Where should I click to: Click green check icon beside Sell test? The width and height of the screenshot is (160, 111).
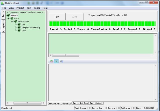[x=19, y=30]
